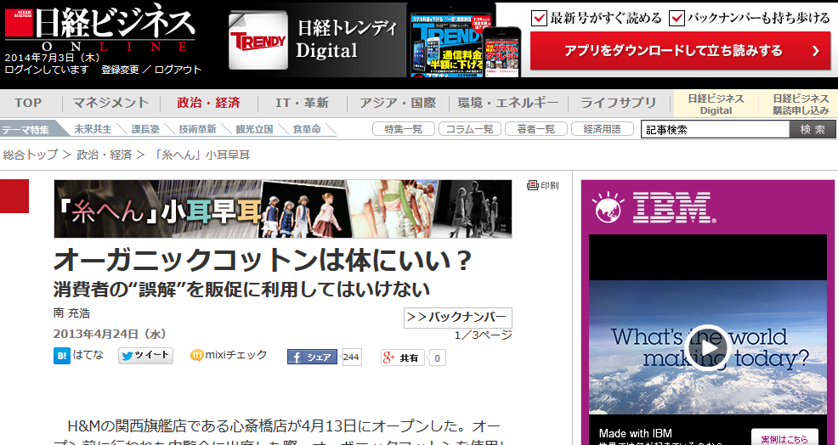Image resolution: width=838 pixels, height=445 pixels.
Task: Toggle the バックナンバーも持ち歩ける checkbox
Action: [677, 18]
